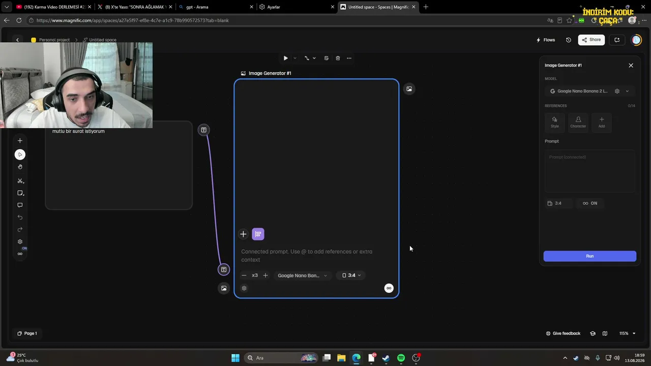Image resolution: width=651 pixels, height=366 pixels.
Task: Redo the last action
Action: [20, 230]
